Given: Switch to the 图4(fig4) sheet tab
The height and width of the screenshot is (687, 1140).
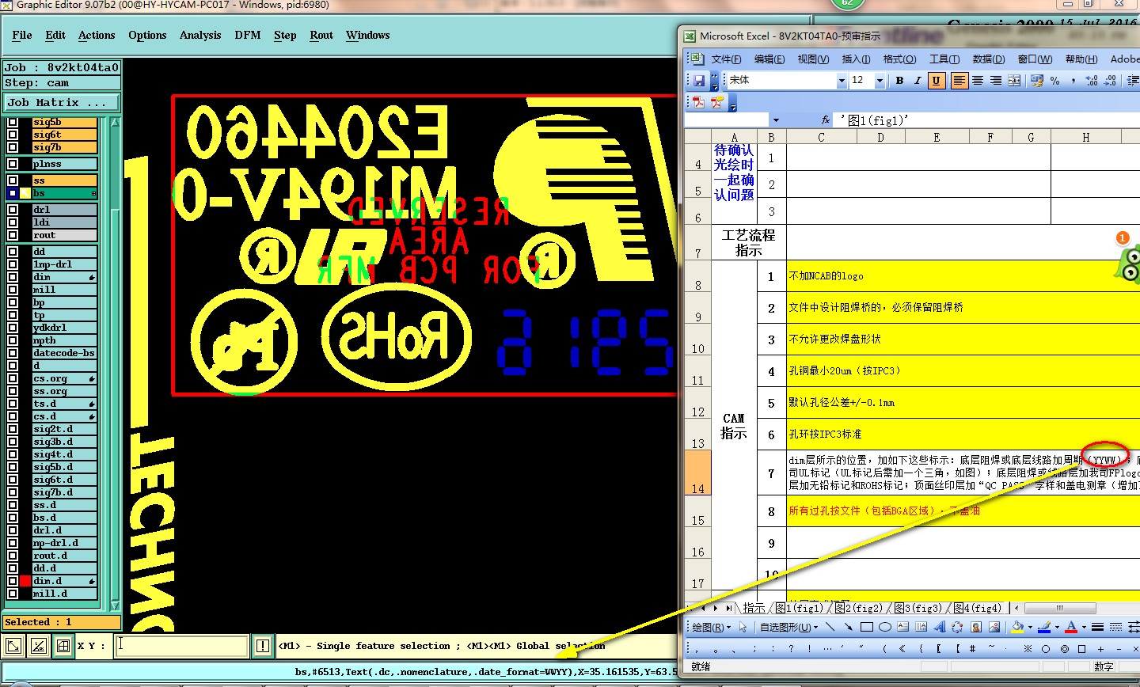Looking at the screenshot, I should (x=978, y=608).
